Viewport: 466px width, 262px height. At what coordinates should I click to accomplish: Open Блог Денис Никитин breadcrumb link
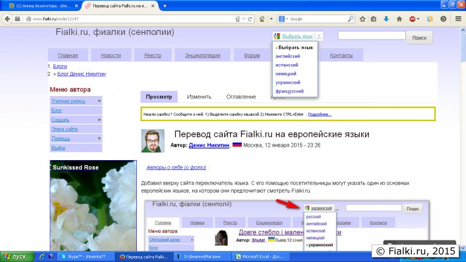(x=82, y=74)
